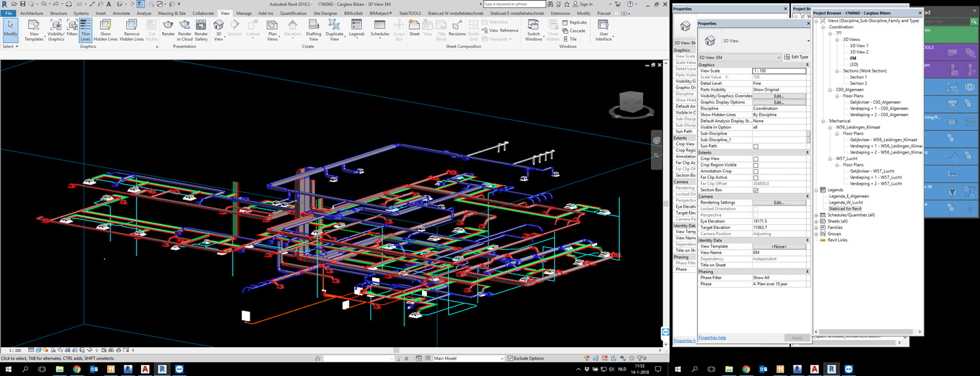980x376 pixels.
Task: Open the Plan Views tool
Action: 273,31
